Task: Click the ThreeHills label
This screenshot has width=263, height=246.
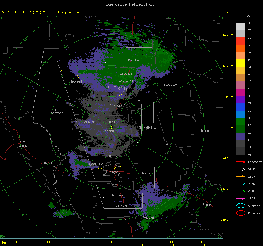Action: point(147,128)
